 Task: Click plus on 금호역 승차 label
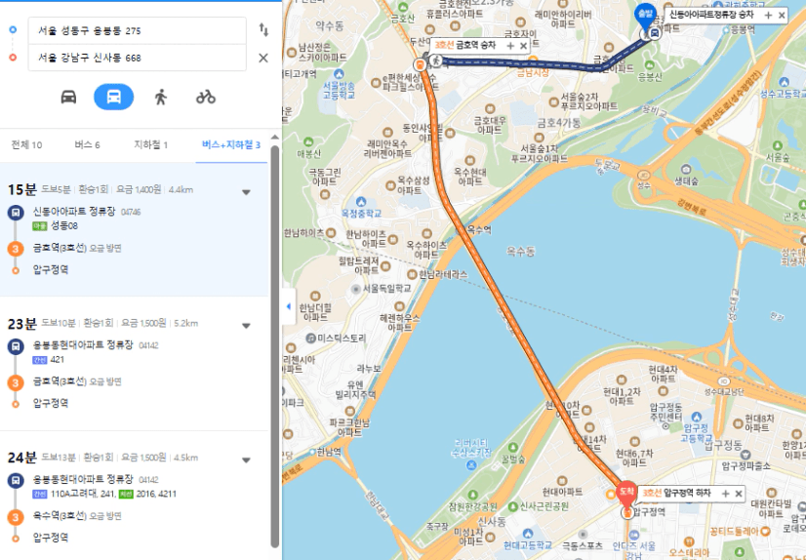(510, 46)
